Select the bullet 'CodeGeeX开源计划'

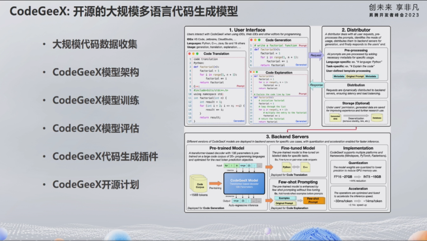coord(96,184)
